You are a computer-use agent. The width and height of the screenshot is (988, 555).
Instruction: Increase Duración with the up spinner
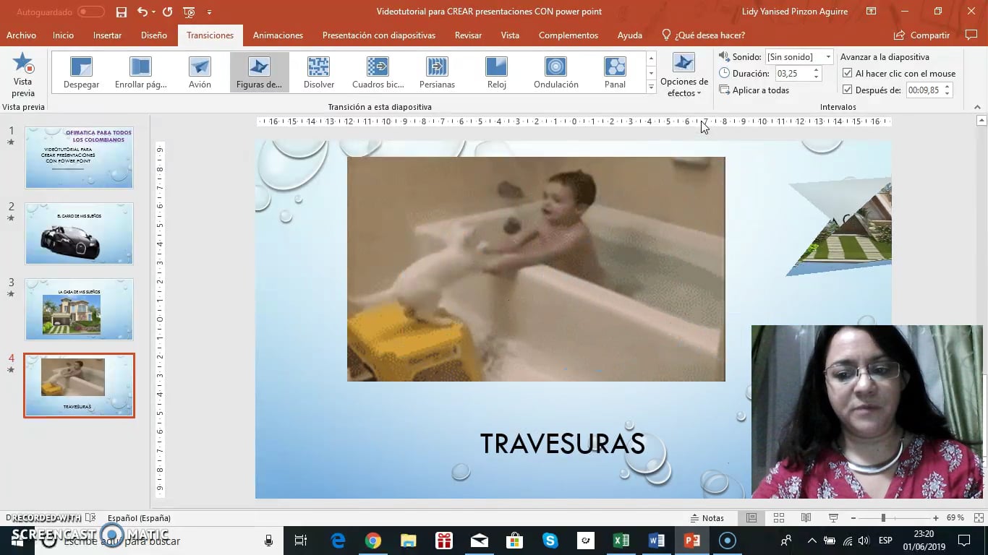816,70
